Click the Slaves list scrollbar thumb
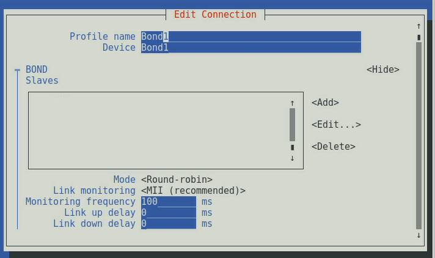 (292, 125)
